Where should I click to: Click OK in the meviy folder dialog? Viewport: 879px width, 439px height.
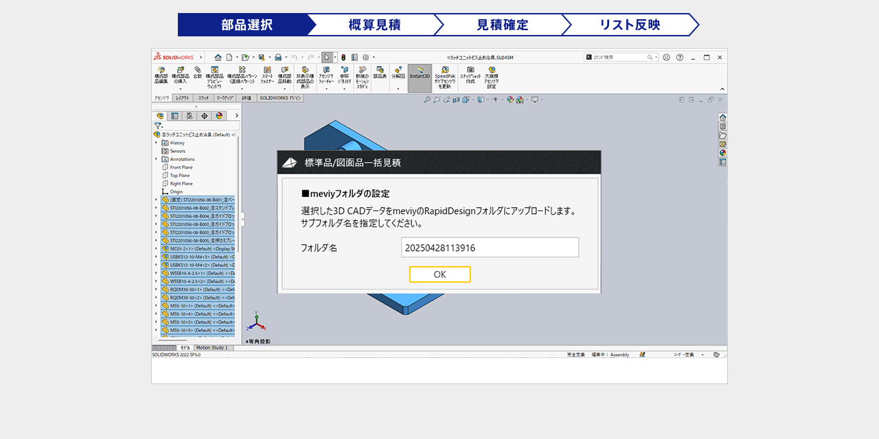click(439, 274)
